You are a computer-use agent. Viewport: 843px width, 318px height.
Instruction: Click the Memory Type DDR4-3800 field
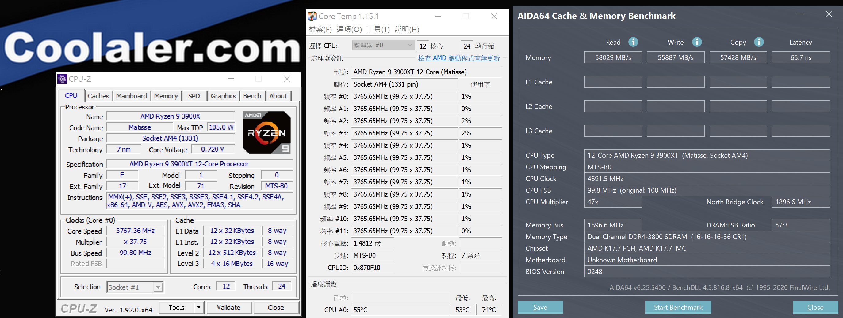click(707, 237)
